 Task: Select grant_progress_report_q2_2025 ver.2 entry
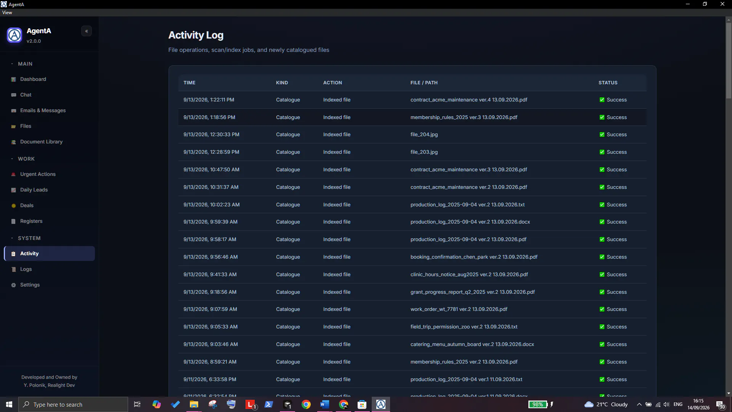[x=412, y=292]
